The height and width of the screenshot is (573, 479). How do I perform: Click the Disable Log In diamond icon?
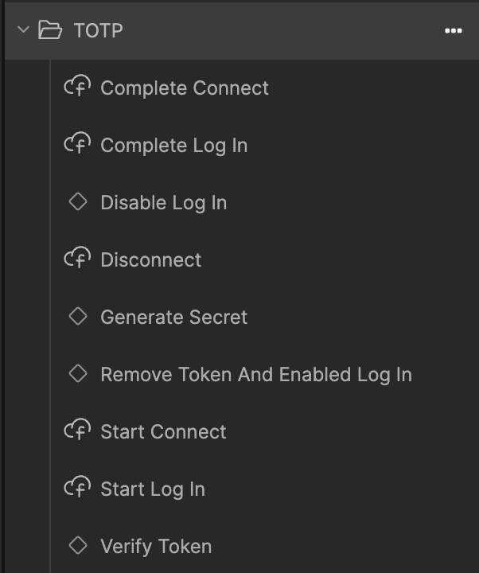click(78, 202)
